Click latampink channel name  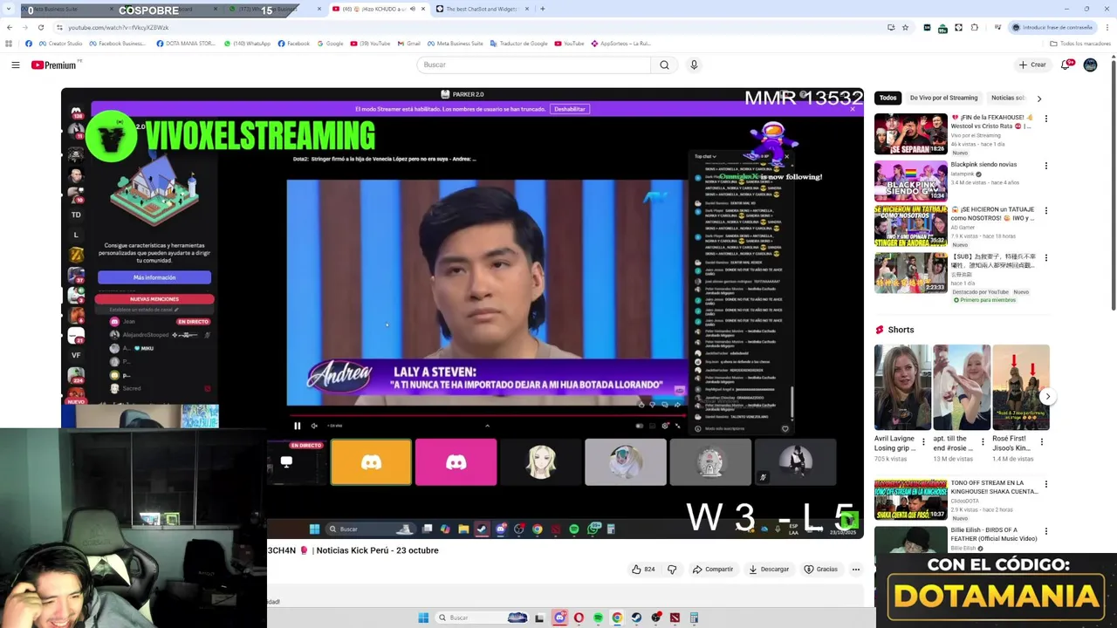click(963, 174)
